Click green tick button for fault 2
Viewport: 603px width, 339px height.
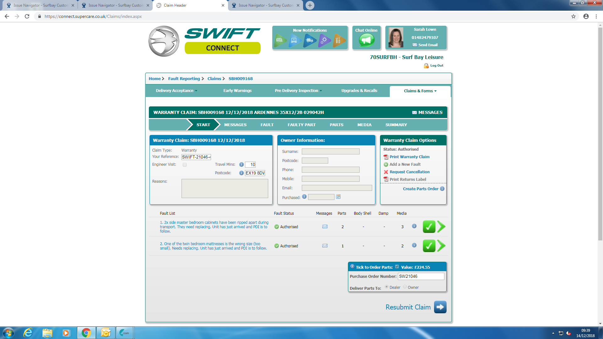click(429, 246)
